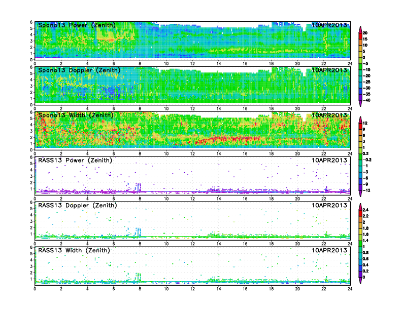
Task: Pick the red segment of the top colorbar
Action: [360, 36]
